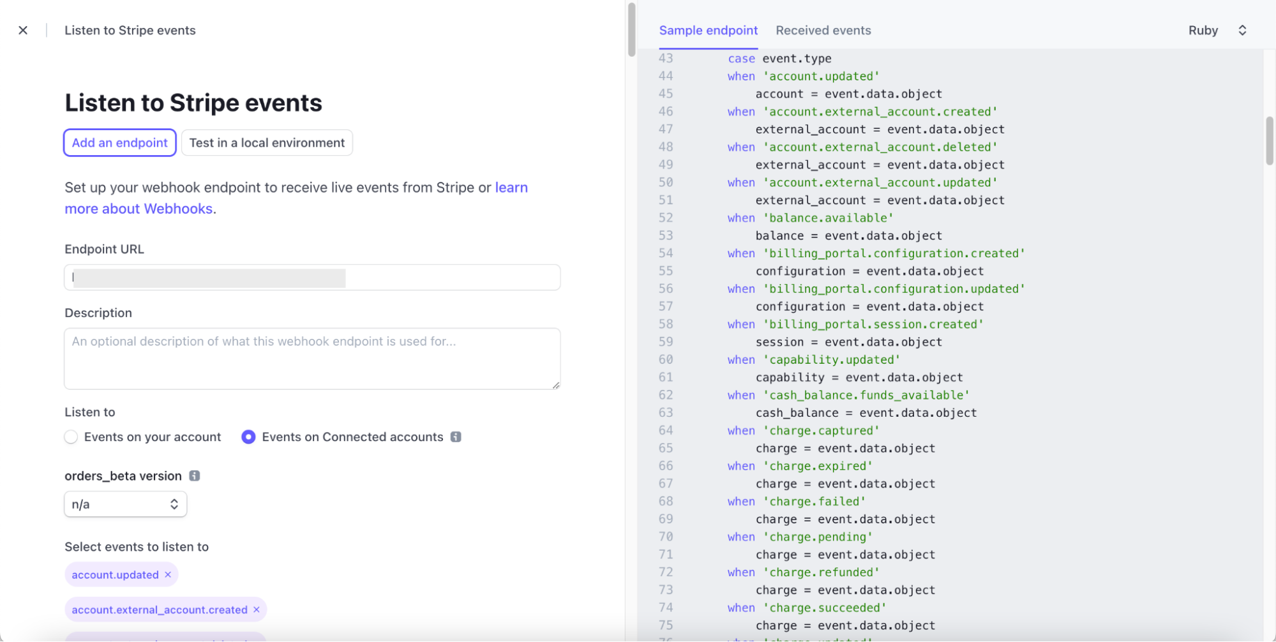
Task: Click the selected Add an endpoint toggle option
Action: 119,142
